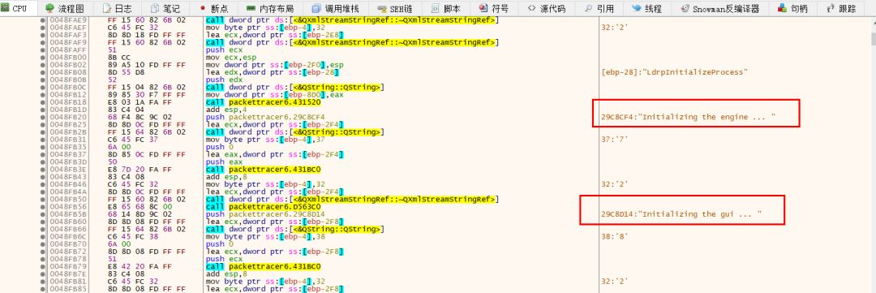Click the notepad icon on 笔记 tab
Viewport: 876px width, 293px height.
(x=154, y=8)
